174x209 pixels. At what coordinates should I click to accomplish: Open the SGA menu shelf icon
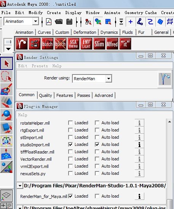(x=73, y=44)
